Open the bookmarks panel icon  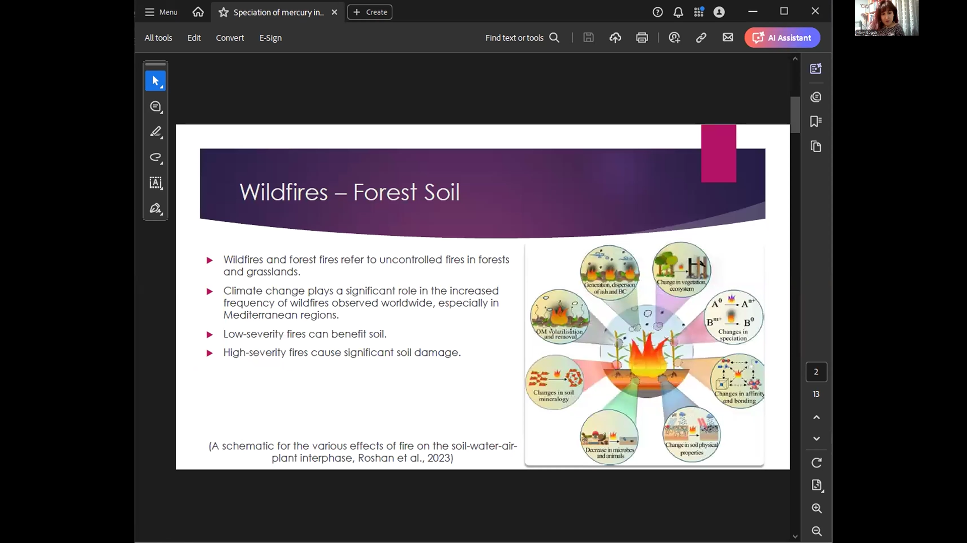pyautogui.click(x=816, y=121)
